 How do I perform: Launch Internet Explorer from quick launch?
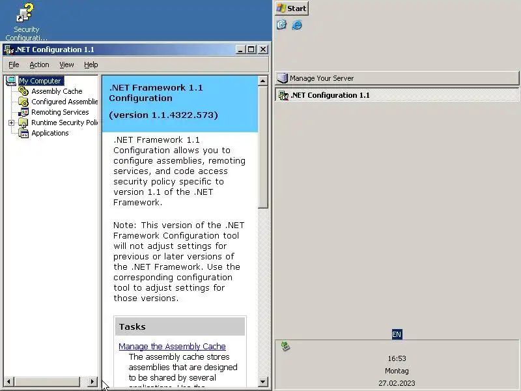point(297,25)
